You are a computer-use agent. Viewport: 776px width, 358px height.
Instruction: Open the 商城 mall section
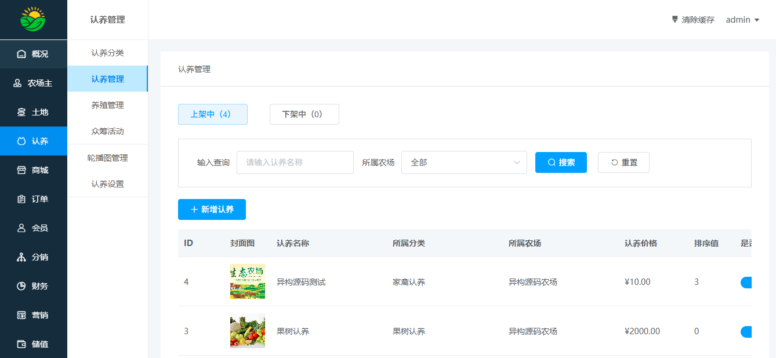coord(34,170)
